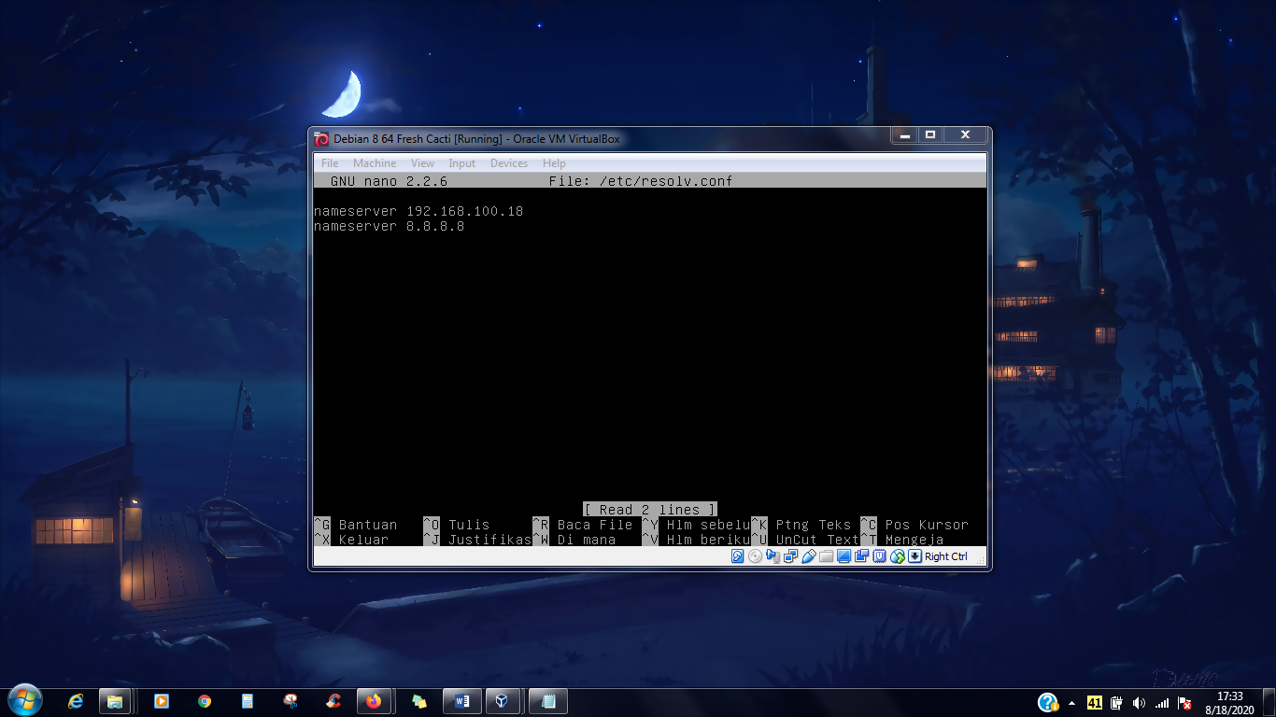Click the CPU virtualization status indicator
This screenshot has height=717, width=1276.
880,556
